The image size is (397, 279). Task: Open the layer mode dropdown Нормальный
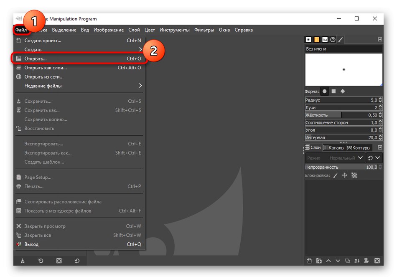[x=335, y=158]
